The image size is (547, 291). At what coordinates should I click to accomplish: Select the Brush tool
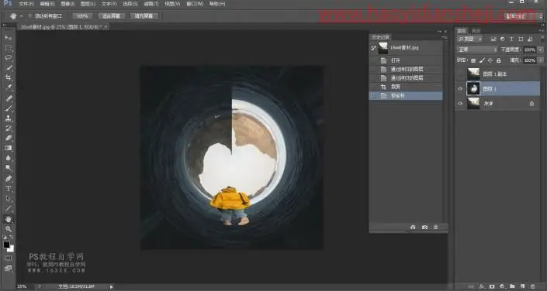[x=9, y=108]
